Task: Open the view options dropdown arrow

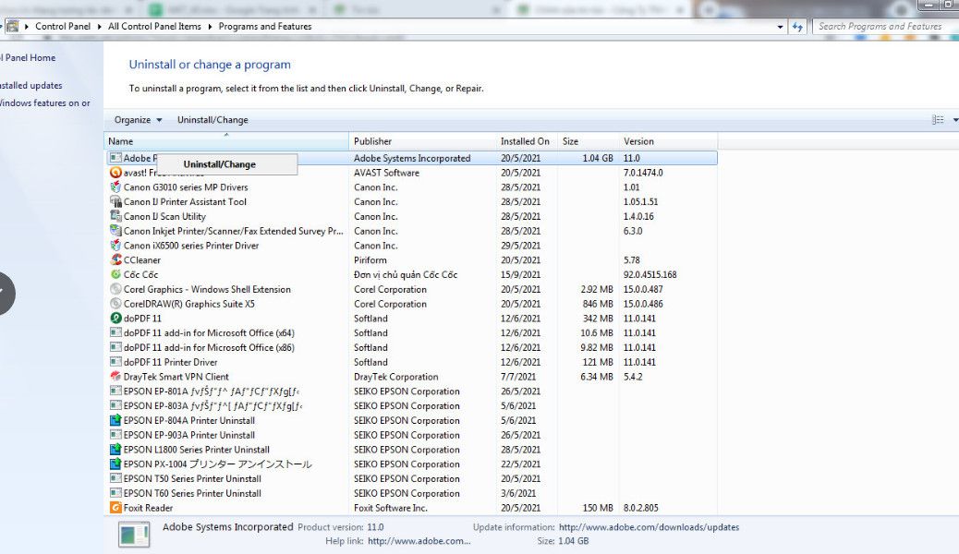Action: (x=954, y=120)
